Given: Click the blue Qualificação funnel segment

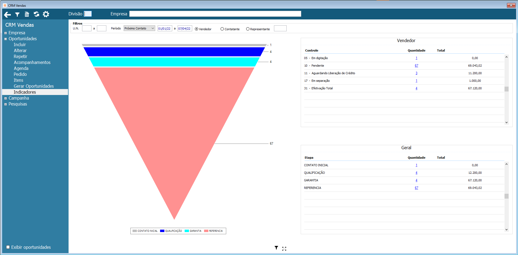Looking at the screenshot, I should tap(174, 52).
